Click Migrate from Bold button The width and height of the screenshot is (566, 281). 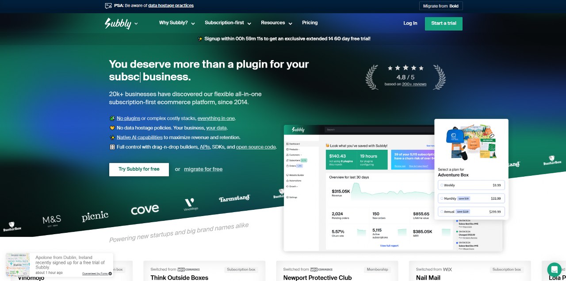click(441, 6)
